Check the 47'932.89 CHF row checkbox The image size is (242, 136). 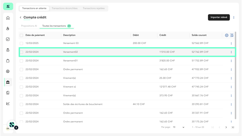(x=21, y=70)
